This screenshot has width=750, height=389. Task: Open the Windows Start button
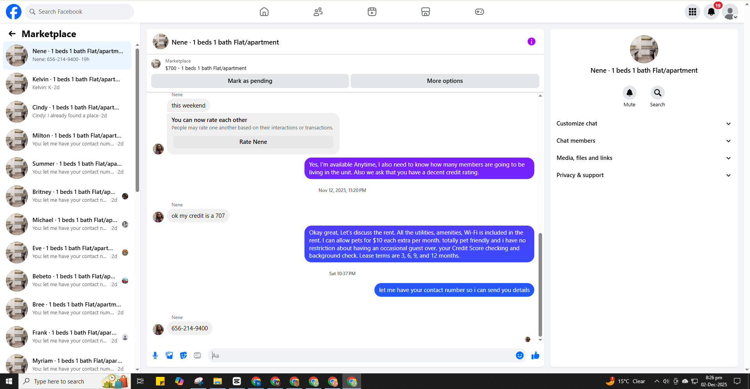(x=9, y=381)
